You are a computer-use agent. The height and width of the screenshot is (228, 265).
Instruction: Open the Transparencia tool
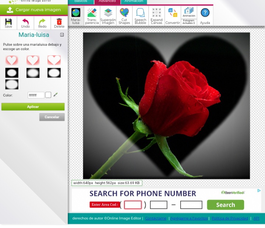[x=92, y=16]
